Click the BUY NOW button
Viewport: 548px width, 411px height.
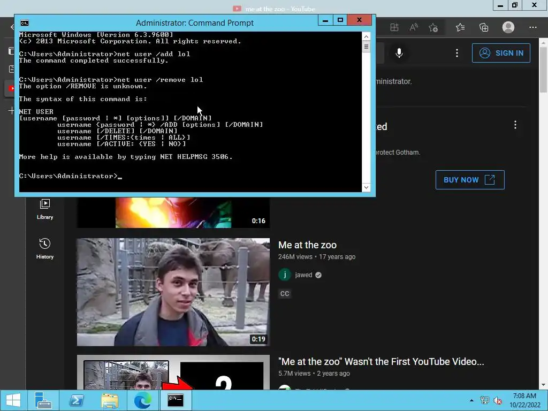click(x=470, y=180)
